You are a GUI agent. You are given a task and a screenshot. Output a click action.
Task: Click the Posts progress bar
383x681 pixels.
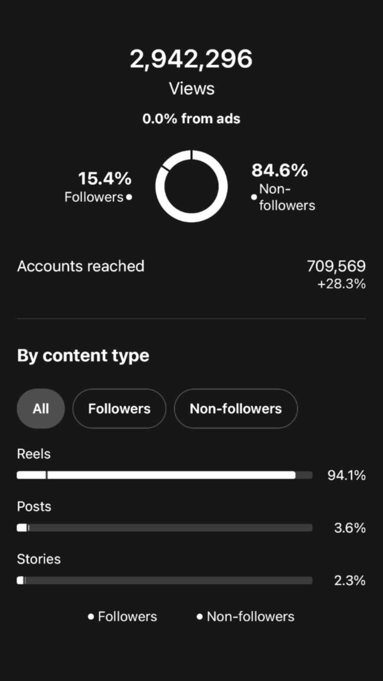[165, 528]
